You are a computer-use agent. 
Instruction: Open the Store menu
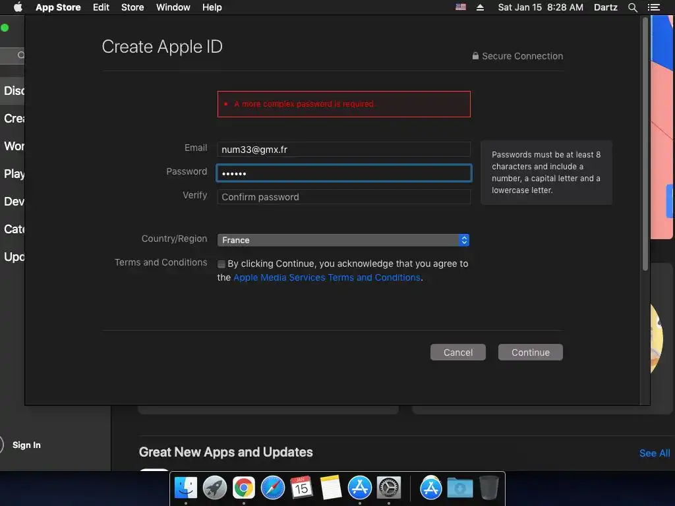pos(132,7)
